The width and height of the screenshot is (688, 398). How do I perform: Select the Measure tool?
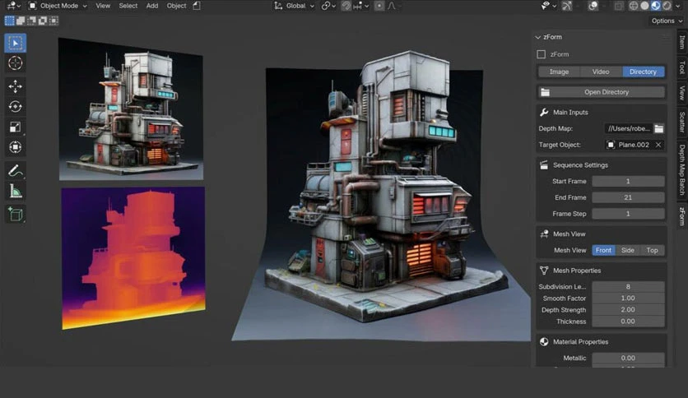coord(16,191)
